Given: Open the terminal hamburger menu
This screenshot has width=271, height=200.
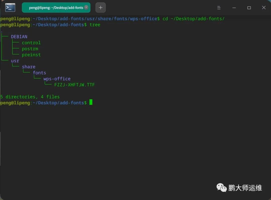Looking at the screenshot, I should (219, 8).
